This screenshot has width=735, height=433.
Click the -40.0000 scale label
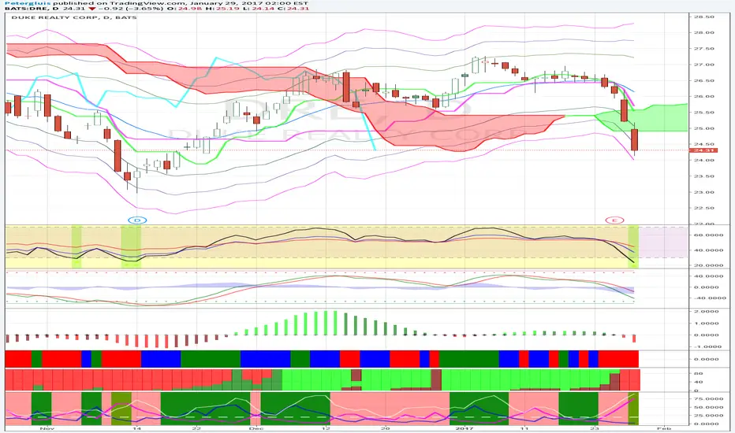click(709, 298)
